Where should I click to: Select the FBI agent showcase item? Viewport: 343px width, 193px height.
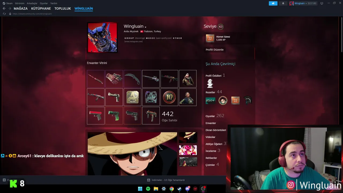point(188,97)
